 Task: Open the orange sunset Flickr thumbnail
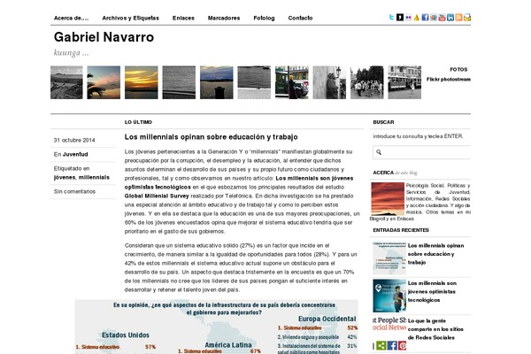point(142,82)
